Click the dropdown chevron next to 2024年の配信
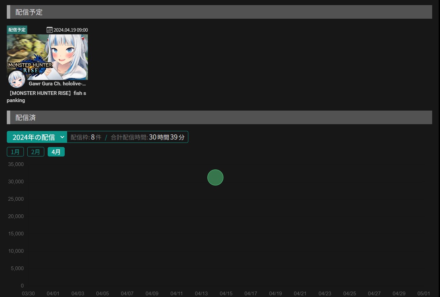Screen dimensions: 440x297 (x=62, y=137)
